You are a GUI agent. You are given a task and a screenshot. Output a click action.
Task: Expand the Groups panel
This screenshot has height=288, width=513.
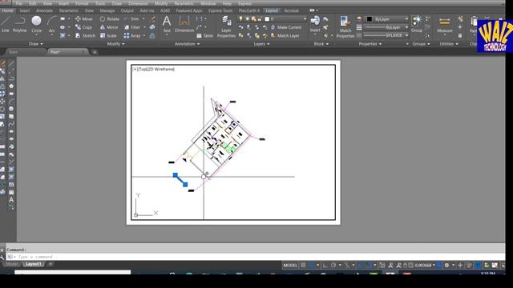pos(421,44)
